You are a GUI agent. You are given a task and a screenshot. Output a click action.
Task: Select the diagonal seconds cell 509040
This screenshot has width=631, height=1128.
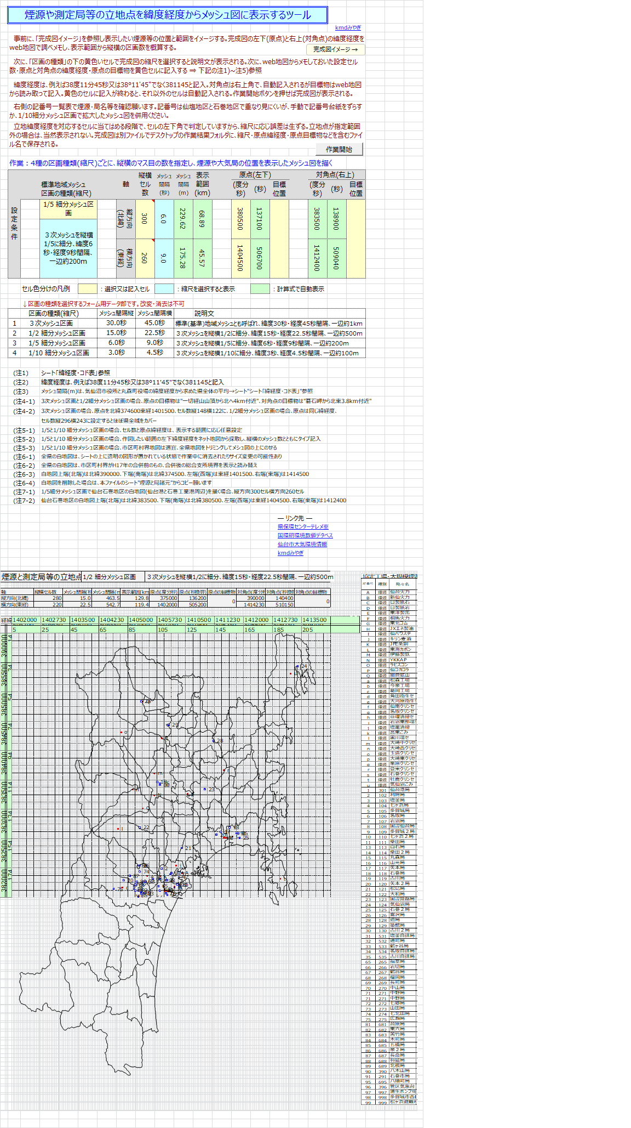click(336, 258)
